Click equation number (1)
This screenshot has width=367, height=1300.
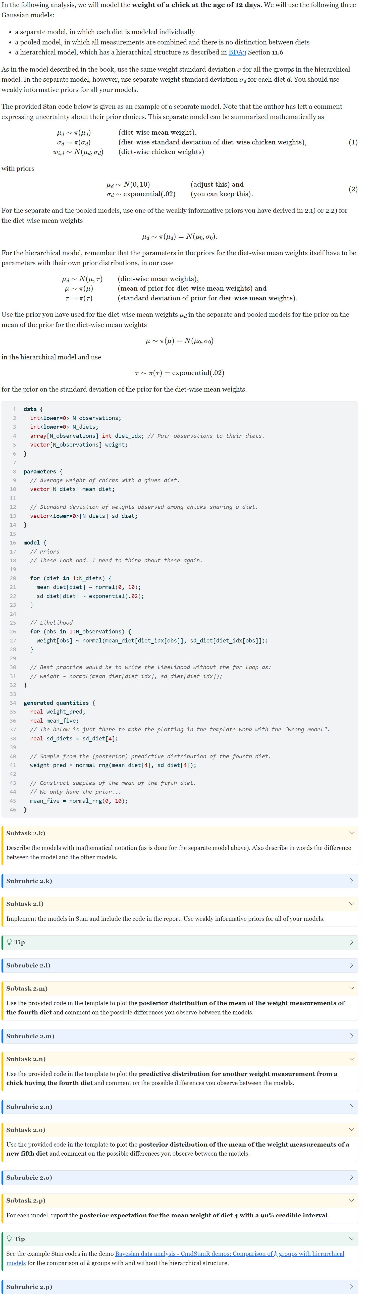pyautogui.click(x=353, y=142)
